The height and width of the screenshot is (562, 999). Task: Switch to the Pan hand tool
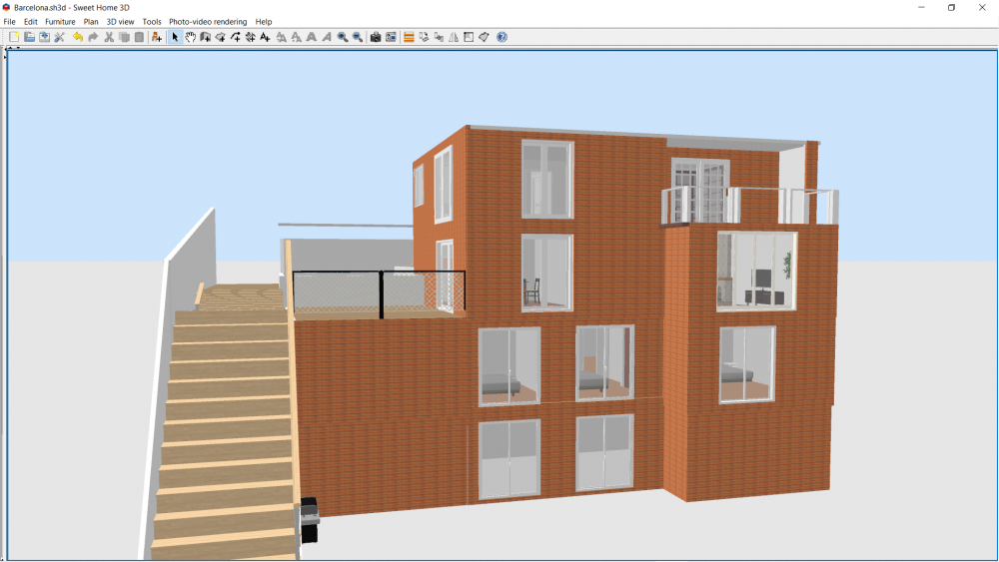pos(190,37)
